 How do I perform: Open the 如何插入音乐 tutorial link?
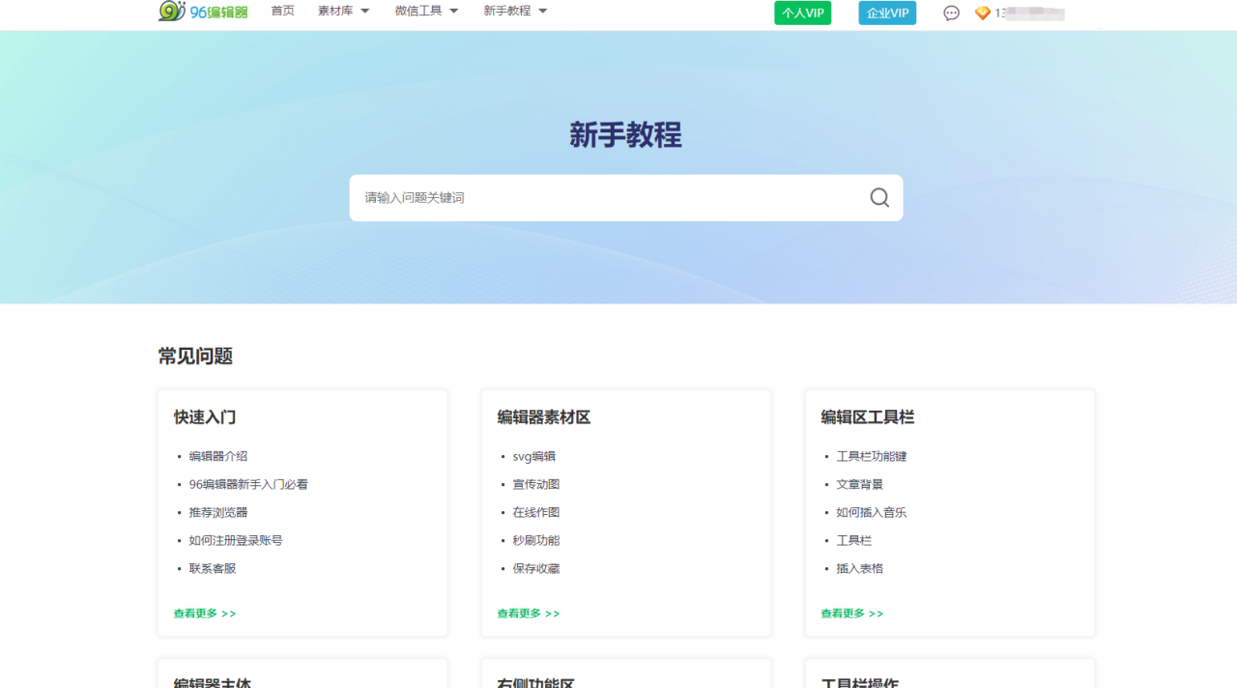872,512
